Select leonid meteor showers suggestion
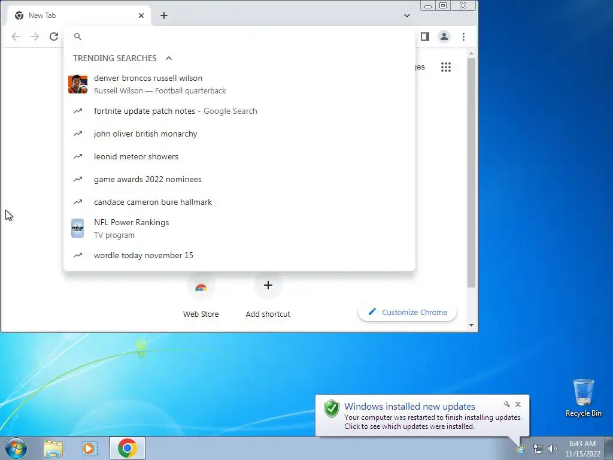Screen dimensions: 613x460 (239, 156)
